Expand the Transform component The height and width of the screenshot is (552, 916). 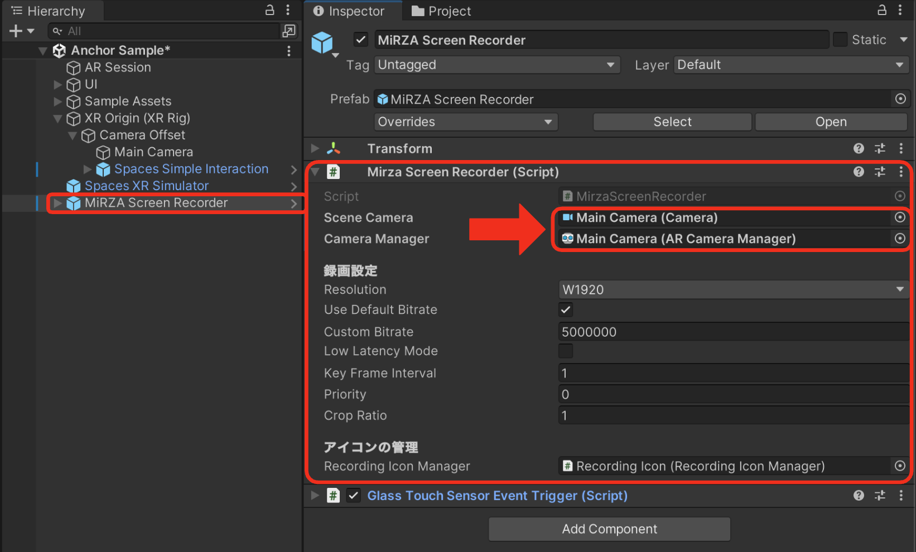click(315, 148)
